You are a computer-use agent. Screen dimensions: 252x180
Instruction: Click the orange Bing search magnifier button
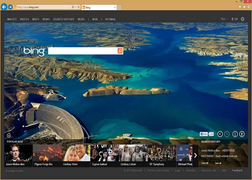(x=120, y=51)
